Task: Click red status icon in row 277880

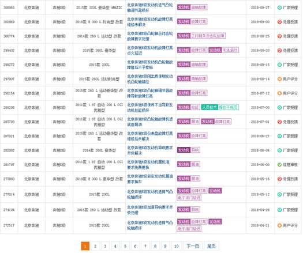Action: (279, 179)
